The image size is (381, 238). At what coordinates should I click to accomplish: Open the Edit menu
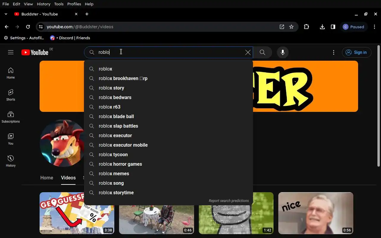click(x=16, y=4)
